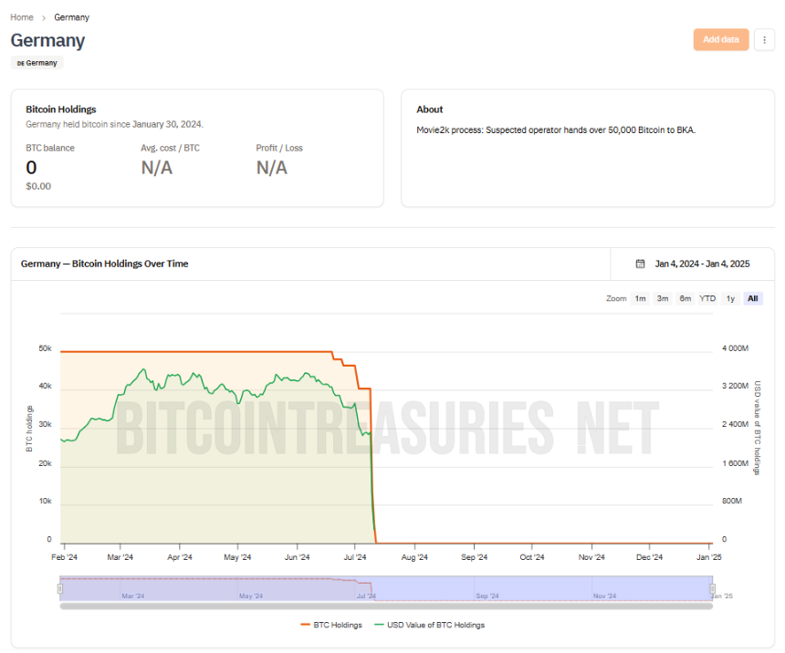Set chart zoom to 1y
This screenshot has width=785, height=653.
click(730, 299)
